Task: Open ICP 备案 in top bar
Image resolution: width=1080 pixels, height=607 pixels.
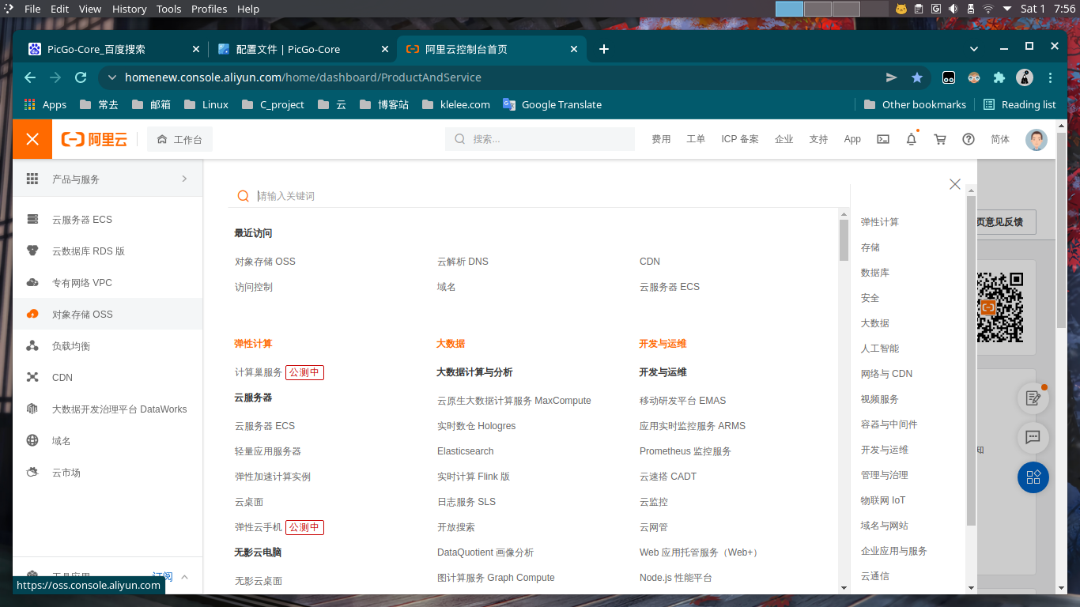Action: coord(740,139)
